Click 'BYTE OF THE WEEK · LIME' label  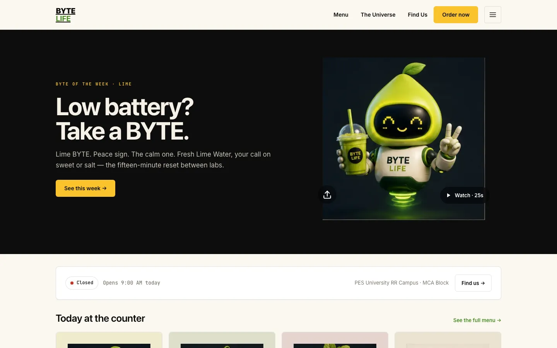coord(94,84)
